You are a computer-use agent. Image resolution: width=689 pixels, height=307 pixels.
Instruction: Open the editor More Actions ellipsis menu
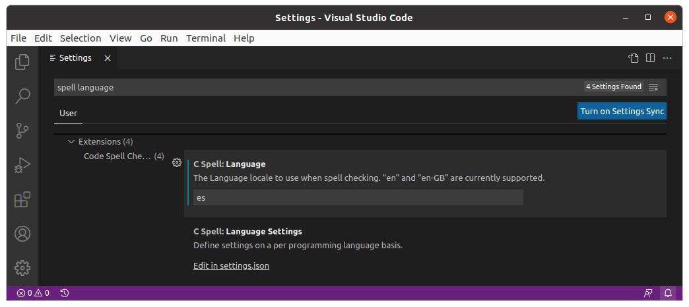point(667,58)
